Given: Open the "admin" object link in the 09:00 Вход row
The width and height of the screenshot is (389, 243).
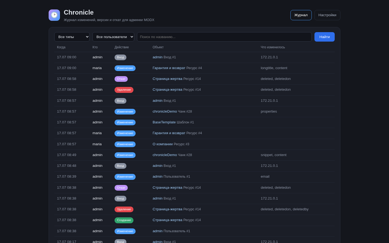Looking at the screenshot, I should point(157,57).
